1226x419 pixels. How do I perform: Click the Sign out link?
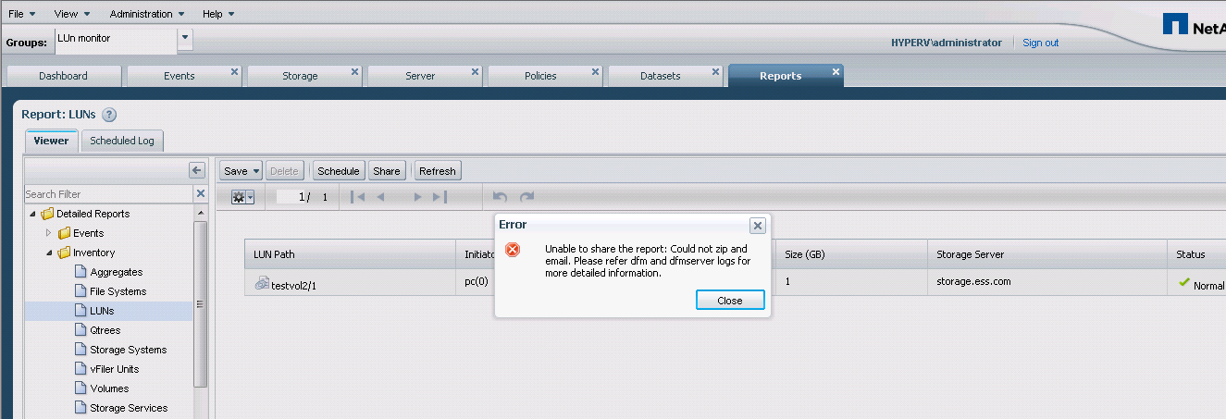1040,43
